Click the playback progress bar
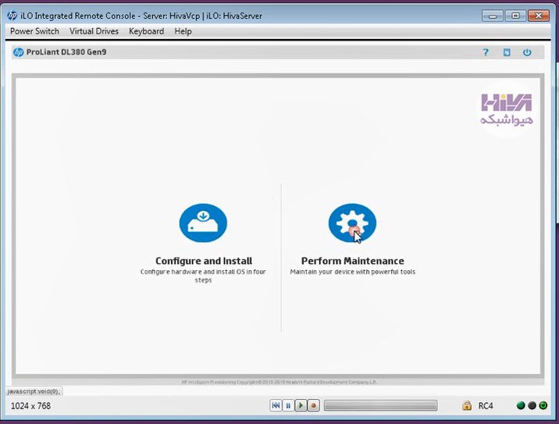 pos(380,405)
